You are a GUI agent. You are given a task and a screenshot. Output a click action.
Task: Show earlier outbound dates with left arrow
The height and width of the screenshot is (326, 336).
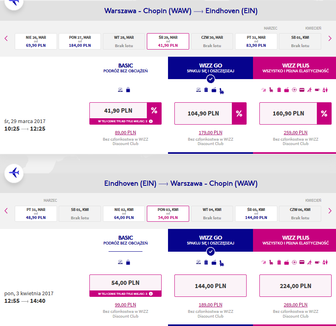(6, 39)
